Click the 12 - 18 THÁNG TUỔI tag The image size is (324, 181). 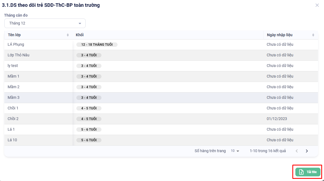point(97,45)
